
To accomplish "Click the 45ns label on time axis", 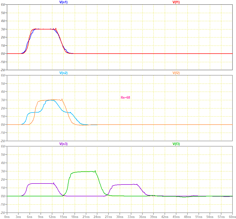I will (176, 216).
